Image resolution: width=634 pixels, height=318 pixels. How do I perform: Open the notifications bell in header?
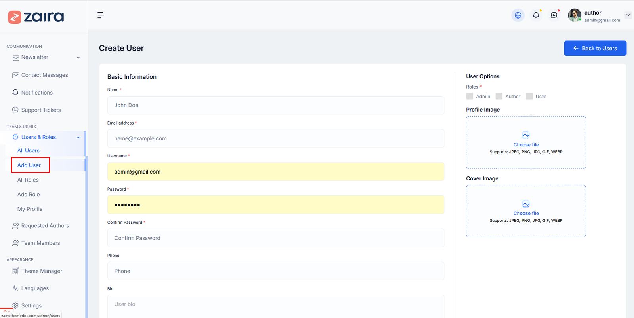click(x=536, y=15)
